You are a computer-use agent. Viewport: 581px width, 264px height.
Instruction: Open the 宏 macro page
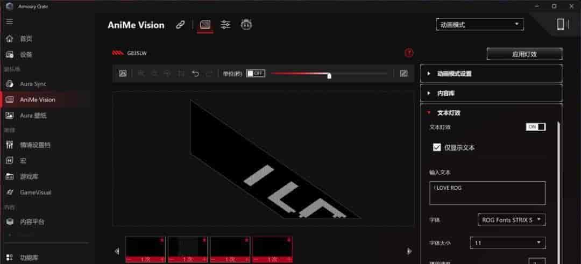coord(23,161)
